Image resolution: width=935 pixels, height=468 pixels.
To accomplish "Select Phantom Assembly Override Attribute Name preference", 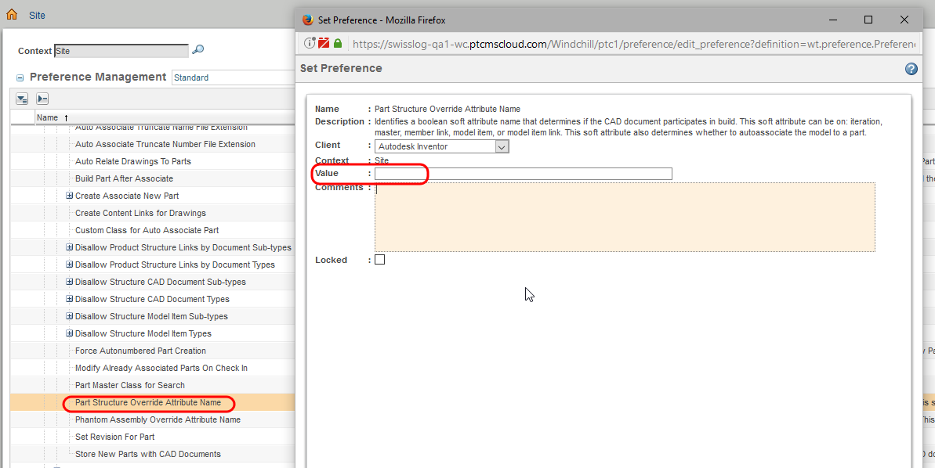I will coord(158,419).
